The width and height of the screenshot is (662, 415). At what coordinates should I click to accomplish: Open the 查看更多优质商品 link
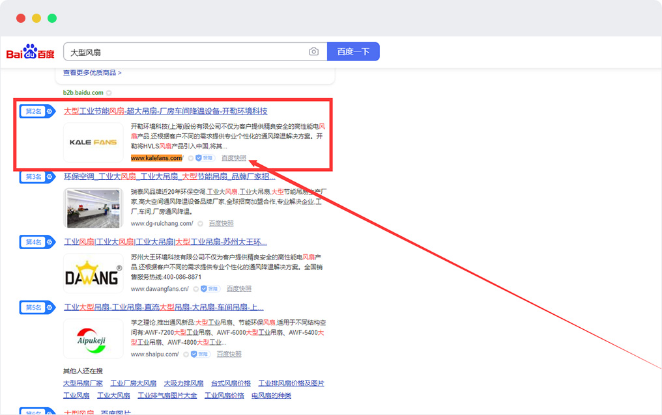tap(92, 73)
